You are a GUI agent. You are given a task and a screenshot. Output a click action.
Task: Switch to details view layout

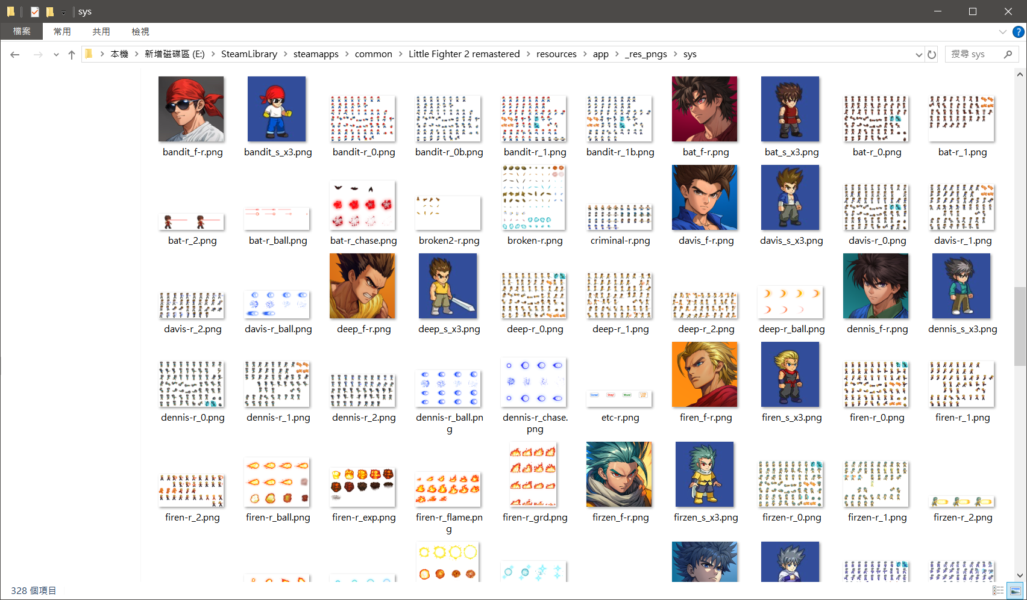[x=998, y=591]
